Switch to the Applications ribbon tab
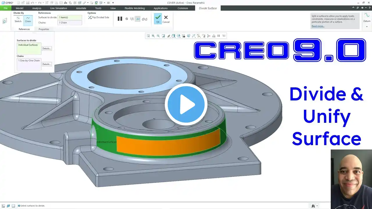Viewport: 372px width, 209px height. click(x=160, y=8)
